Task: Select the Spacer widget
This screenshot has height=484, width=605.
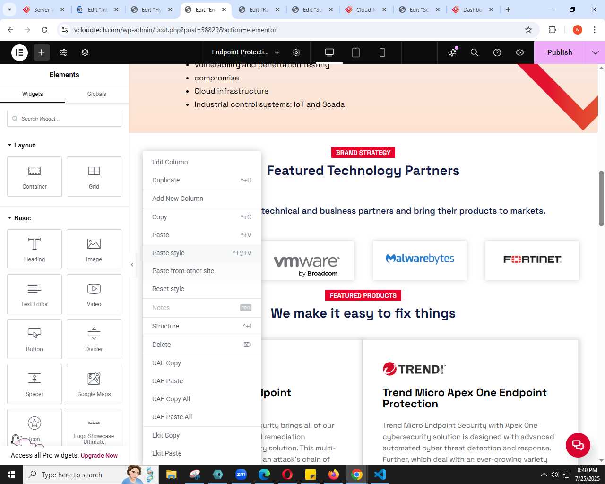Action: click(x=35, y=384)
